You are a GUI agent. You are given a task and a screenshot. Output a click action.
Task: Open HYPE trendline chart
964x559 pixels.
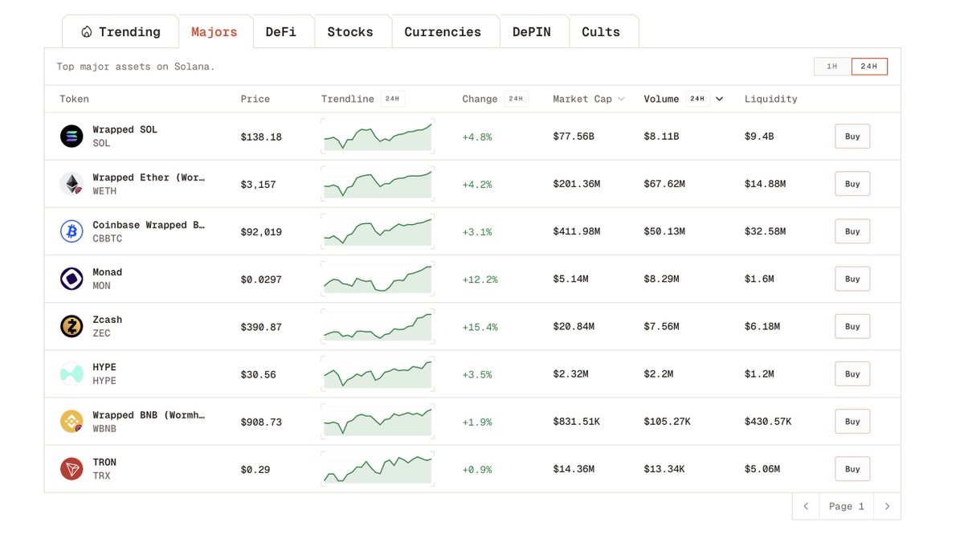click(378, 373)
